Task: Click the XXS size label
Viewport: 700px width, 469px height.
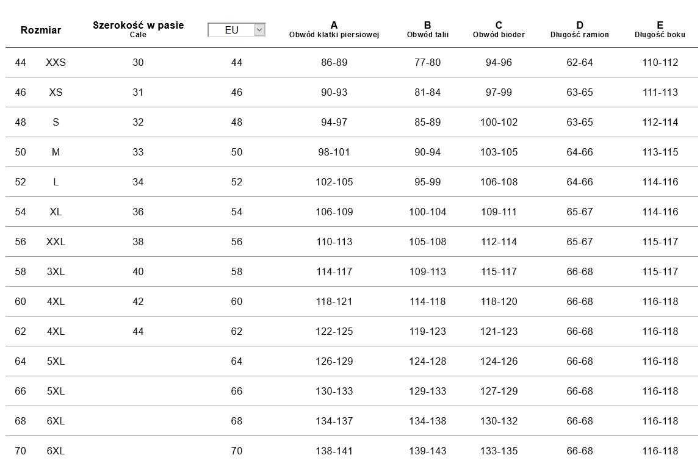Action: click(56, 62)
